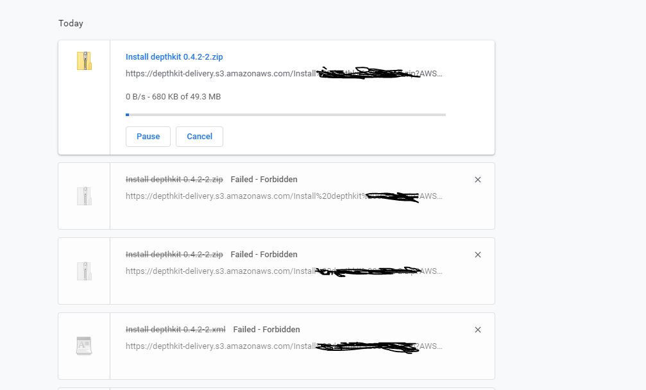The image size is (646, 390).
Task: Remove the second failed zip download from the list
Action: 477,255
